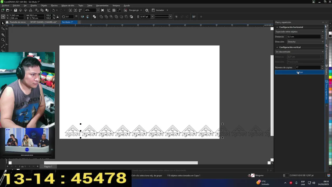This screenshot has width=332, height=187.
Task: Click the Número de copias field
Action: (308, 67)
